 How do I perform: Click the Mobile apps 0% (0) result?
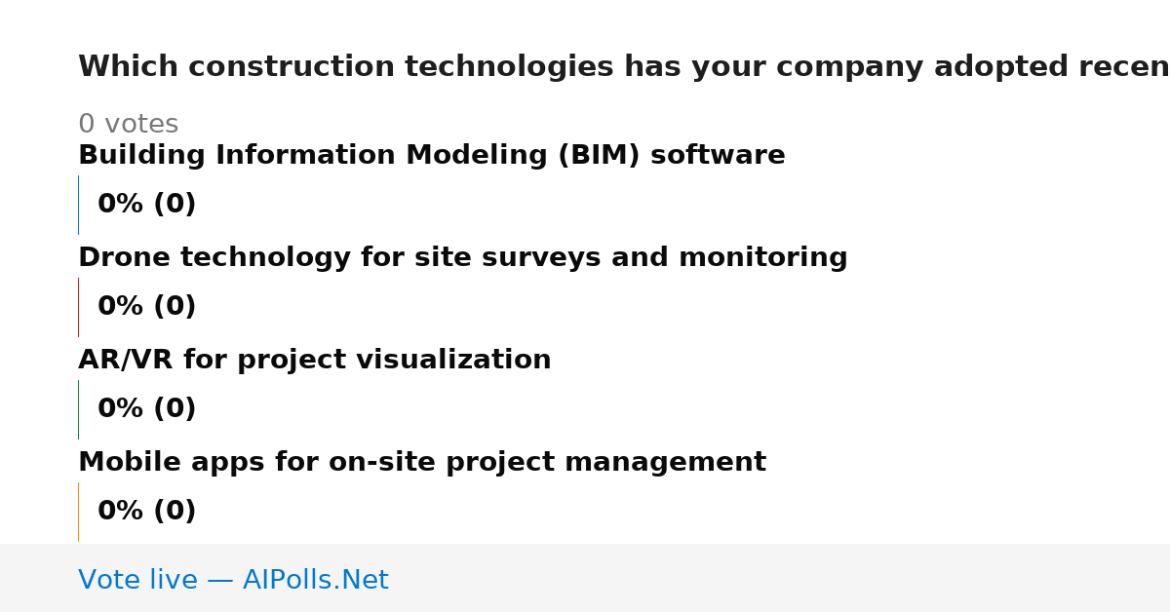[147, 512]
